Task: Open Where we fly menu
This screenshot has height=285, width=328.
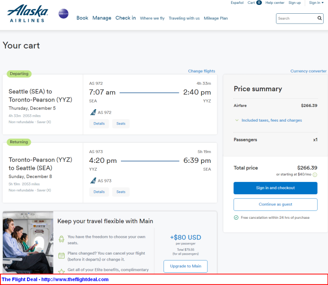Action: pos(152,18)
